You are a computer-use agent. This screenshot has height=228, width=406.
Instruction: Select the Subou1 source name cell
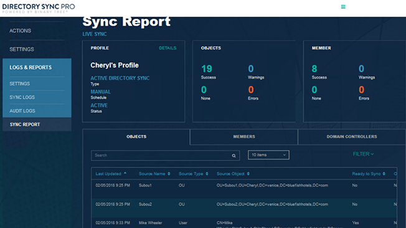[x=145, y=186]
